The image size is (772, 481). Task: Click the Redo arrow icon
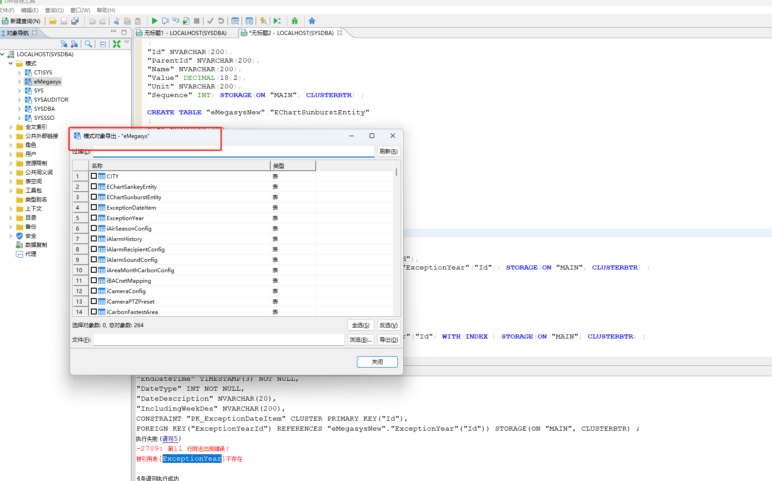pos(103,21)
